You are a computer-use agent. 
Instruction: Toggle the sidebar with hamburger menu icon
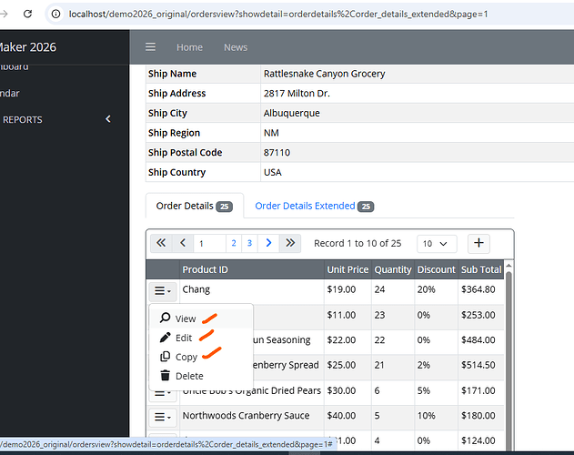[x=150, y=47]
